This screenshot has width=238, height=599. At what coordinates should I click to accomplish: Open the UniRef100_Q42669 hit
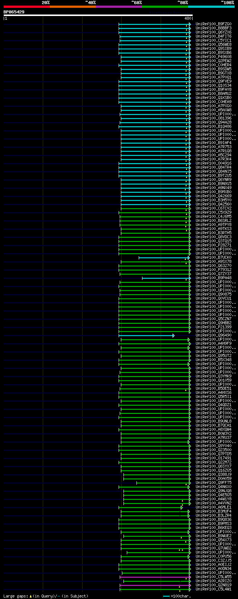(x=213, y=196)
